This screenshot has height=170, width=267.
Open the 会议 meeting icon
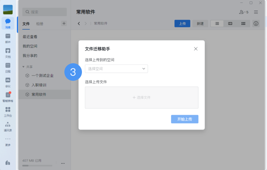pos(8,81)
